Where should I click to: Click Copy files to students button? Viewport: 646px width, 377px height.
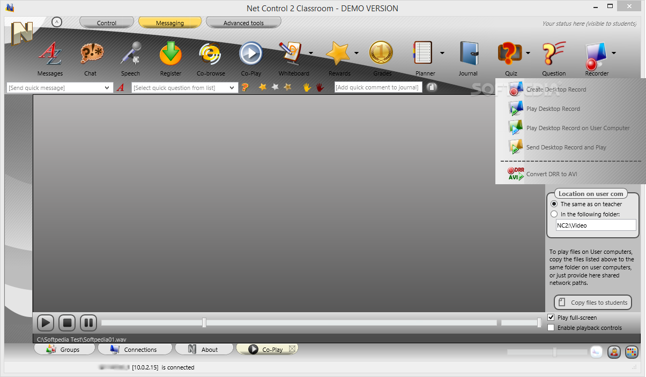[x=593, y=303]
